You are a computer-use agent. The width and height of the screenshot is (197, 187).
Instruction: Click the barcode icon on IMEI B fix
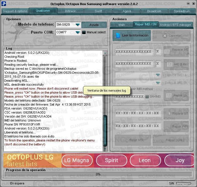pyautogui.click(x=170, y=65)
